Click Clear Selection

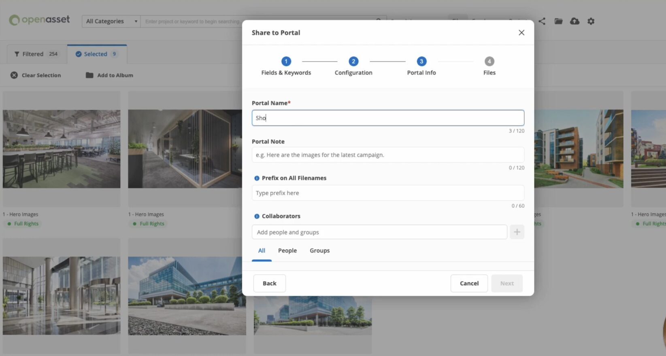point(36,75)
